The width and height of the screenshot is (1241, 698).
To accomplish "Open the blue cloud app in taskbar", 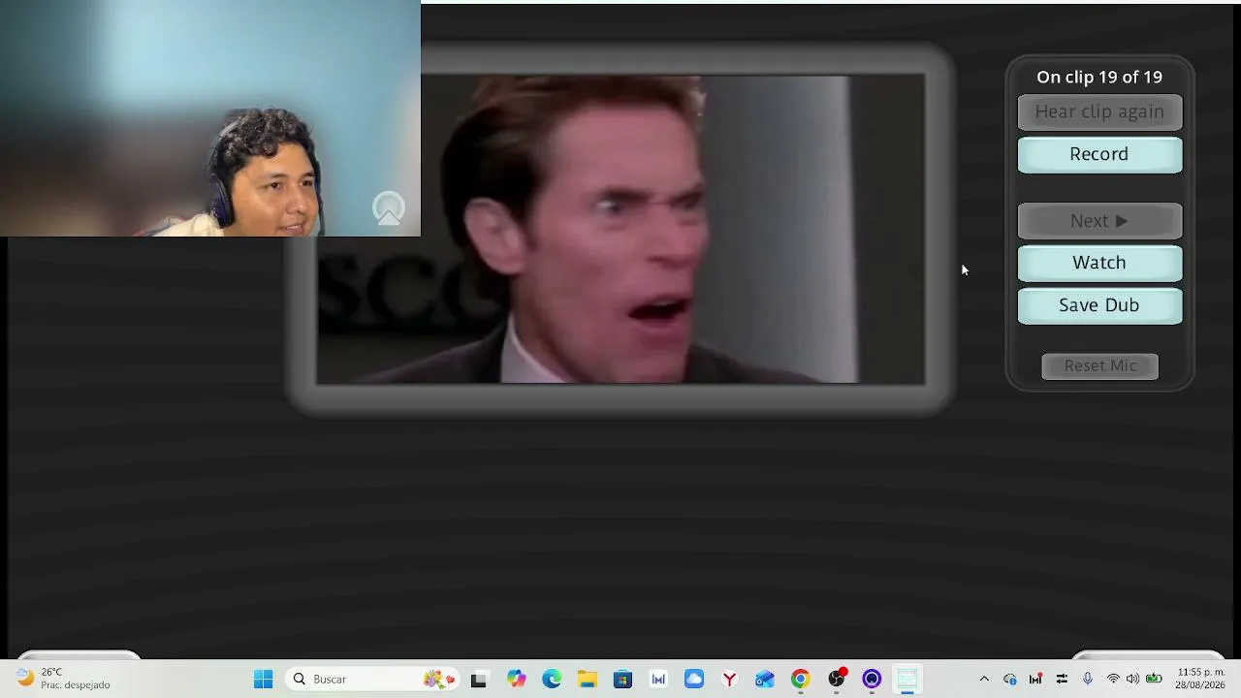I will 693,680.
